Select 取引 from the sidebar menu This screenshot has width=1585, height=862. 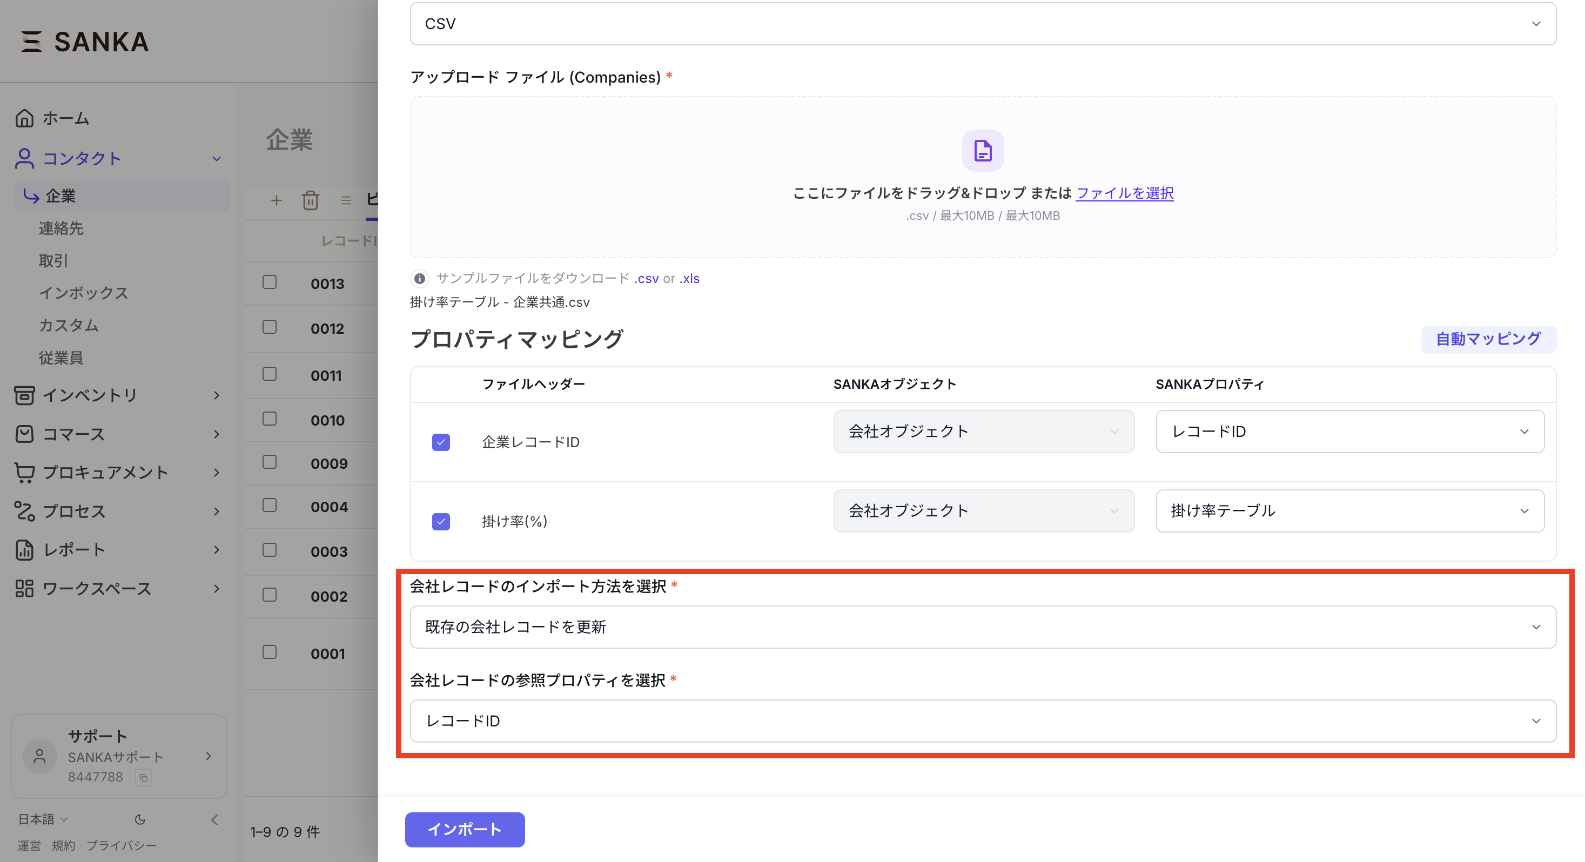pyautogui.click(x=53, y=261)
